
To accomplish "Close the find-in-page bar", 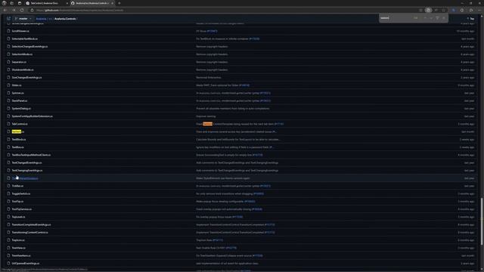I will coord(444,18).
